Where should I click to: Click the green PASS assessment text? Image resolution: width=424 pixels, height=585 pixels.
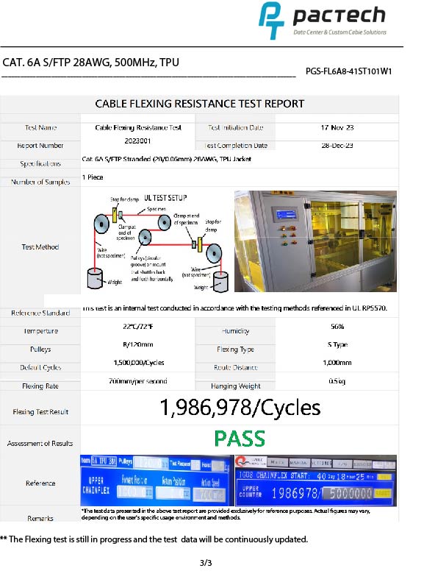240,439
